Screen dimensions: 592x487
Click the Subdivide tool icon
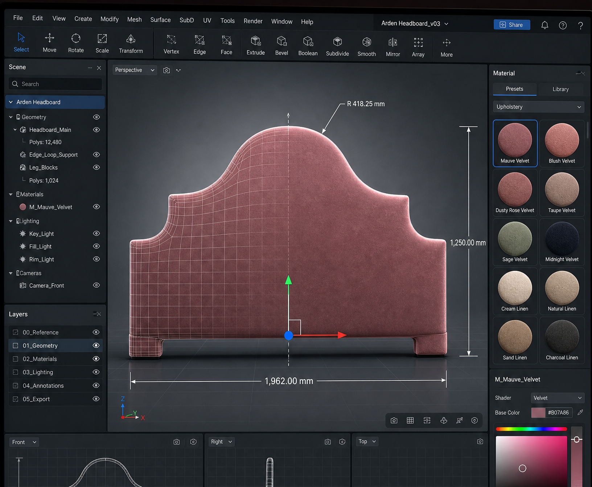(x=337, y=42)
